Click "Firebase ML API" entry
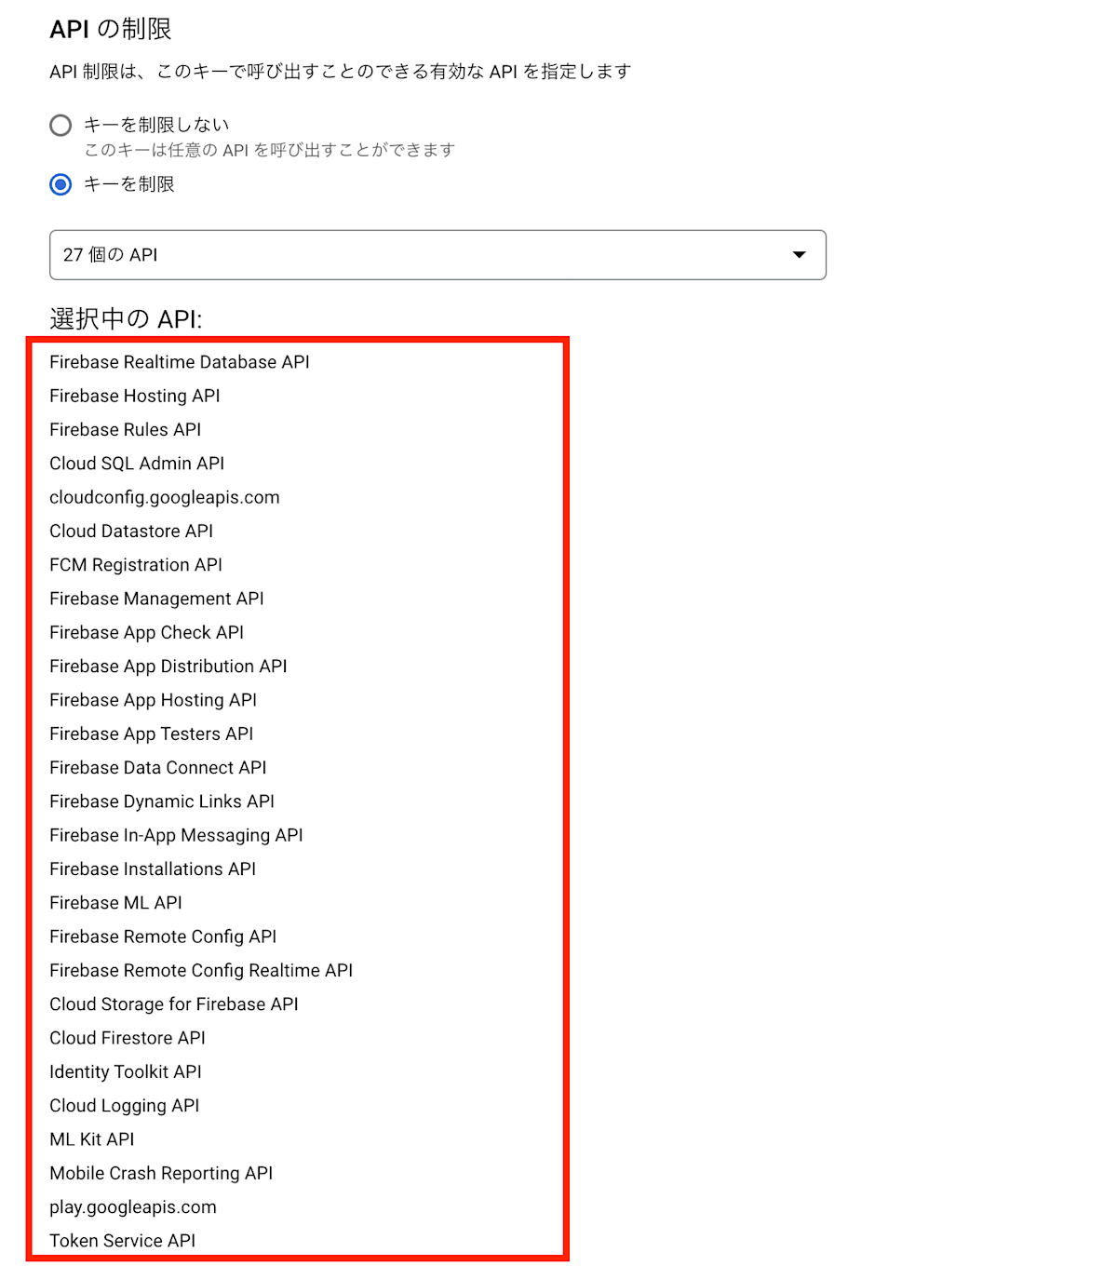The height and width of the screenshot is (1266, 1117). [116, 903]
